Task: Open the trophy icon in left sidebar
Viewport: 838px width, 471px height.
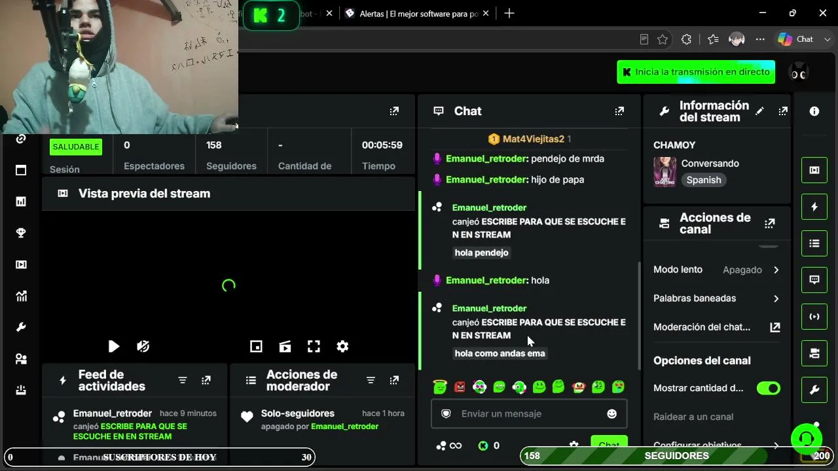Action: pyautogui.click(x=21, y=233)
